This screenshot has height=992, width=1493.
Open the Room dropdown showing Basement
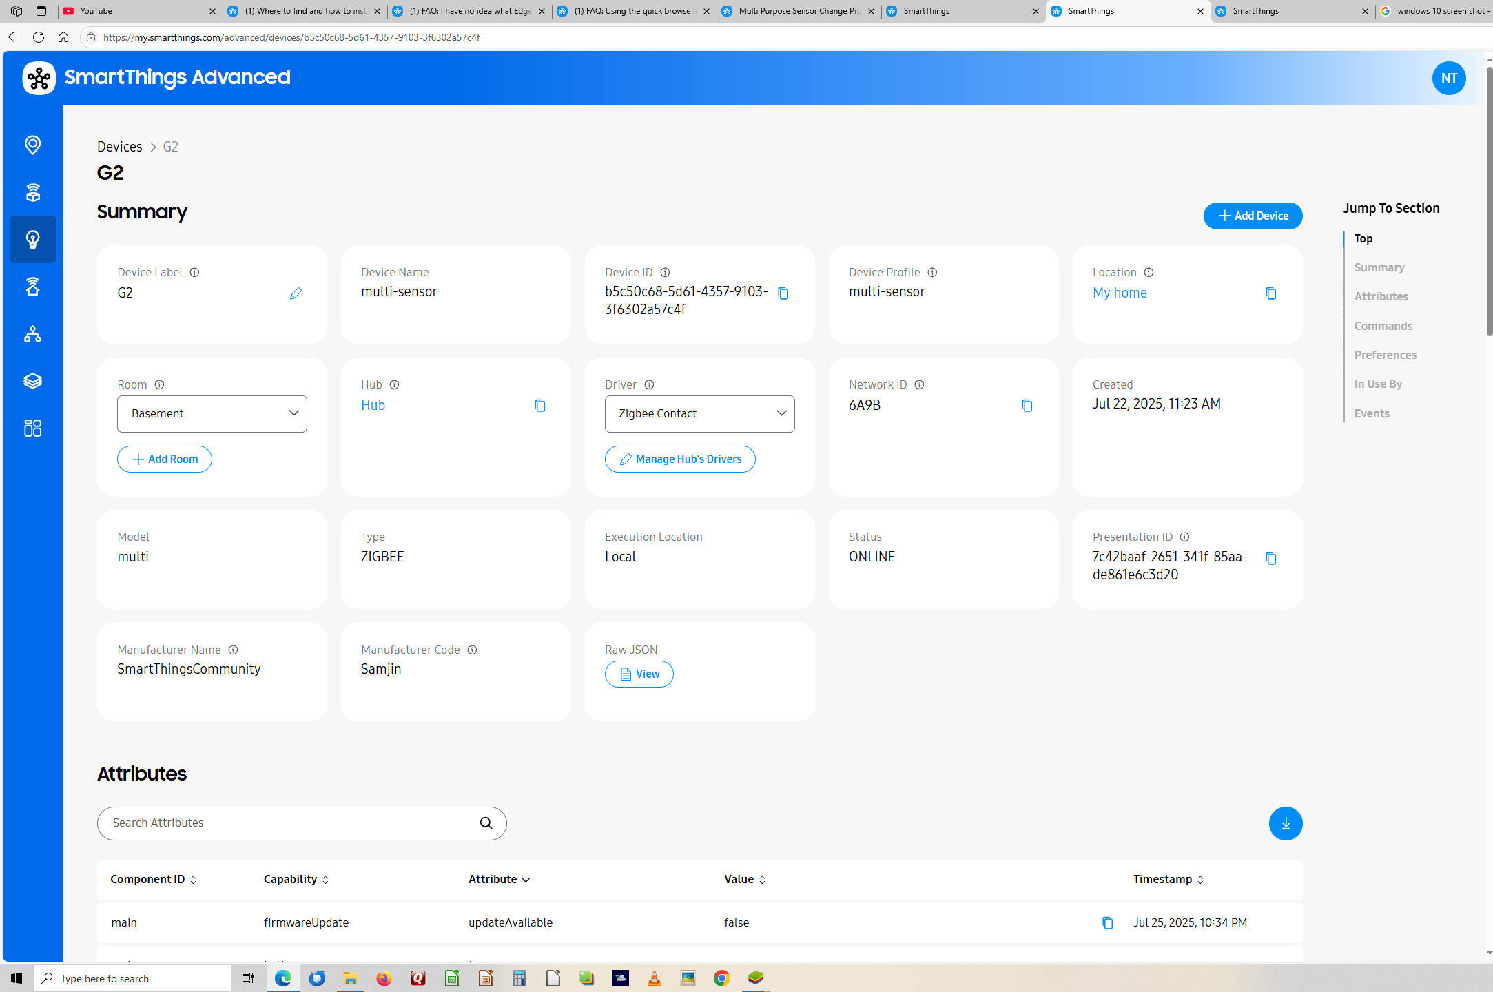212,413
